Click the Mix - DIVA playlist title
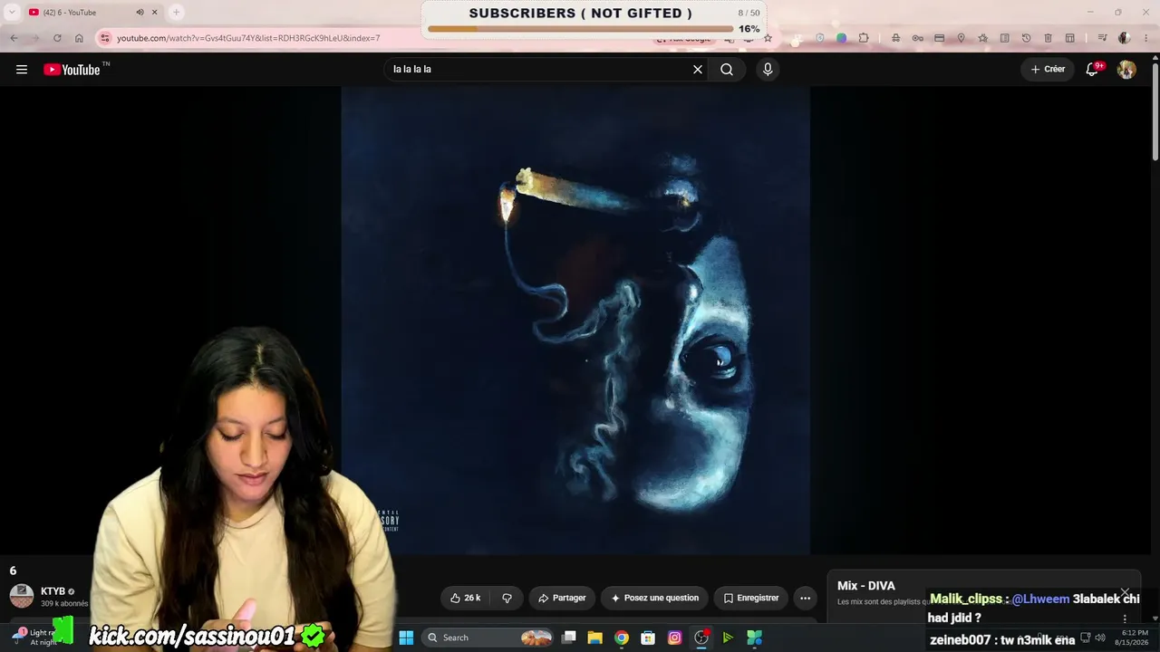 click(866, 586)
